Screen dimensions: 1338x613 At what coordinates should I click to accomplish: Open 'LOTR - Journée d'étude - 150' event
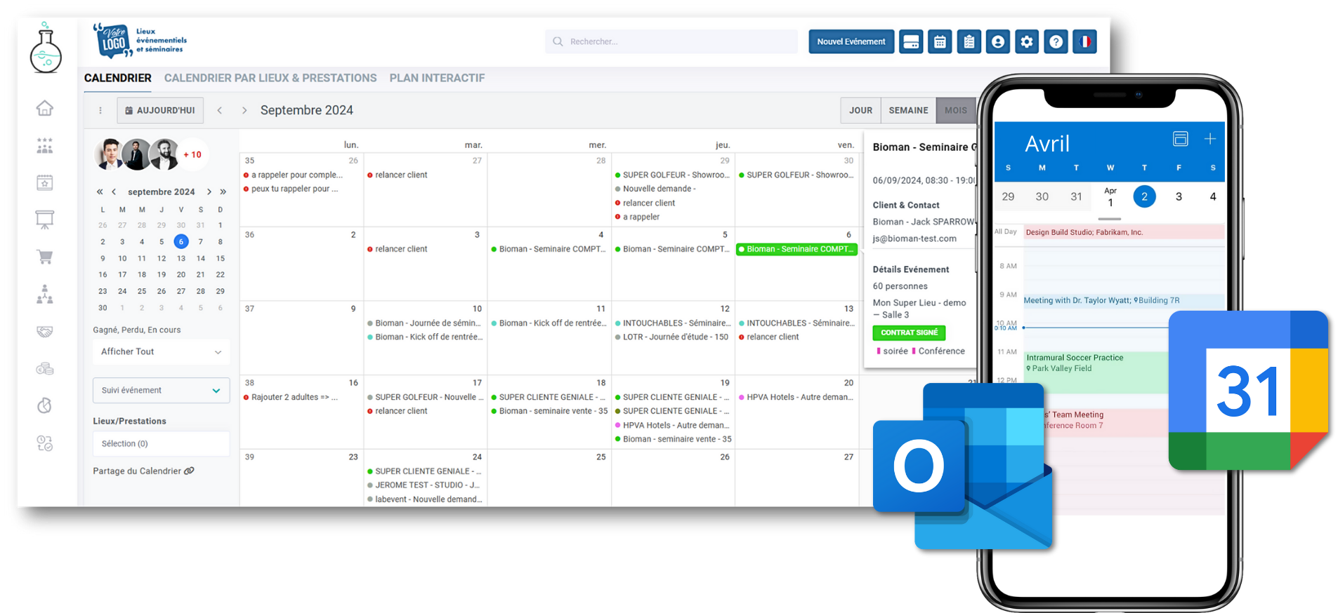pyautogui.click(x=672, y=337)
